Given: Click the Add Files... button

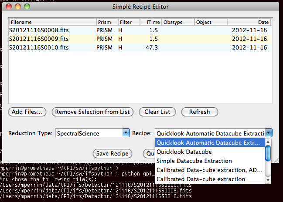Looking at the screenshot, I should (x=27, y=112).
